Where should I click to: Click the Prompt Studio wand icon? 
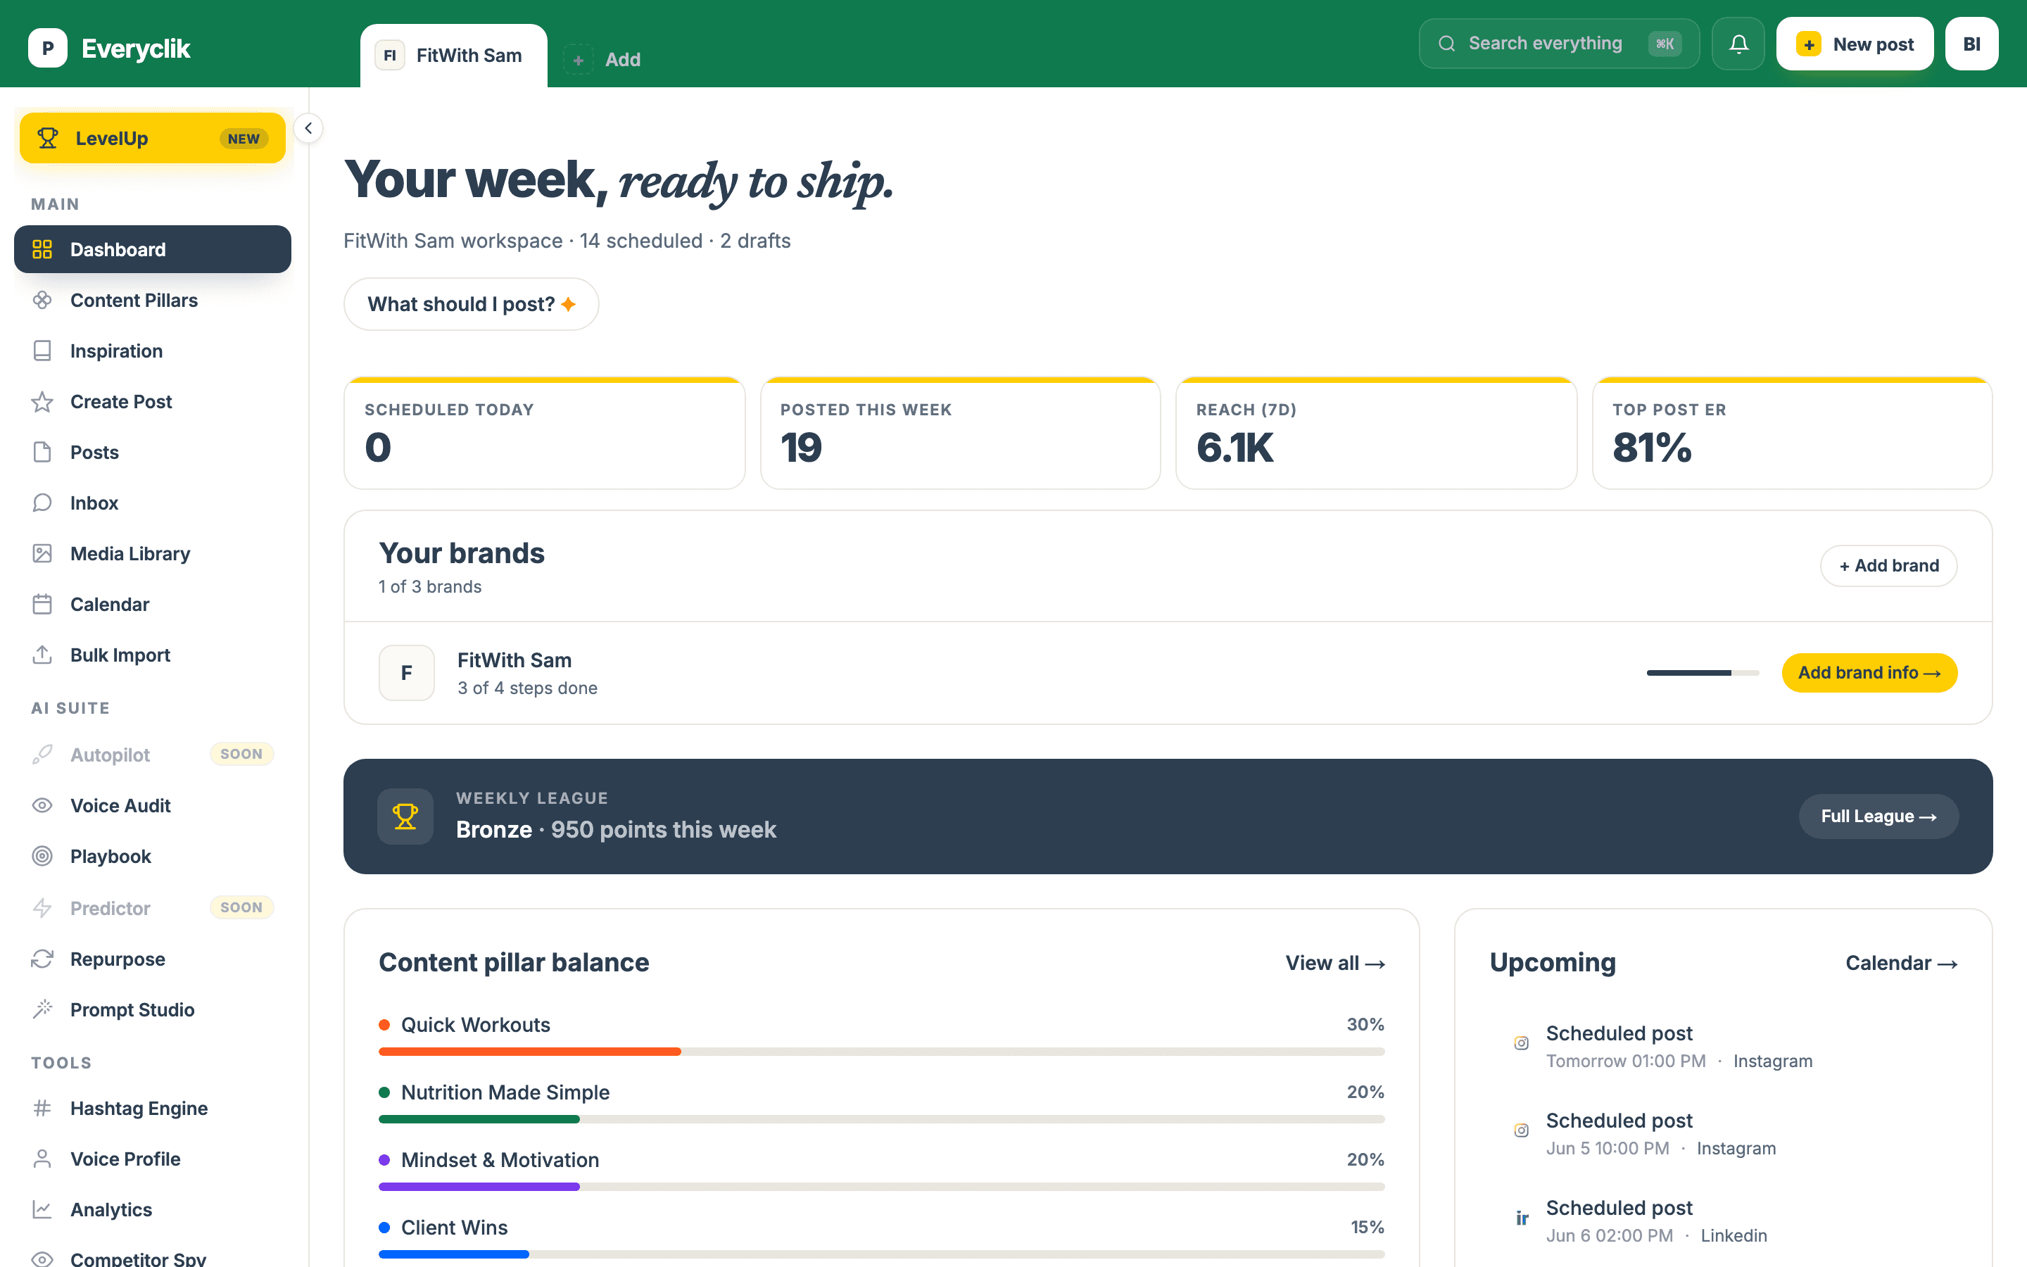click(x=42, y=1009)
